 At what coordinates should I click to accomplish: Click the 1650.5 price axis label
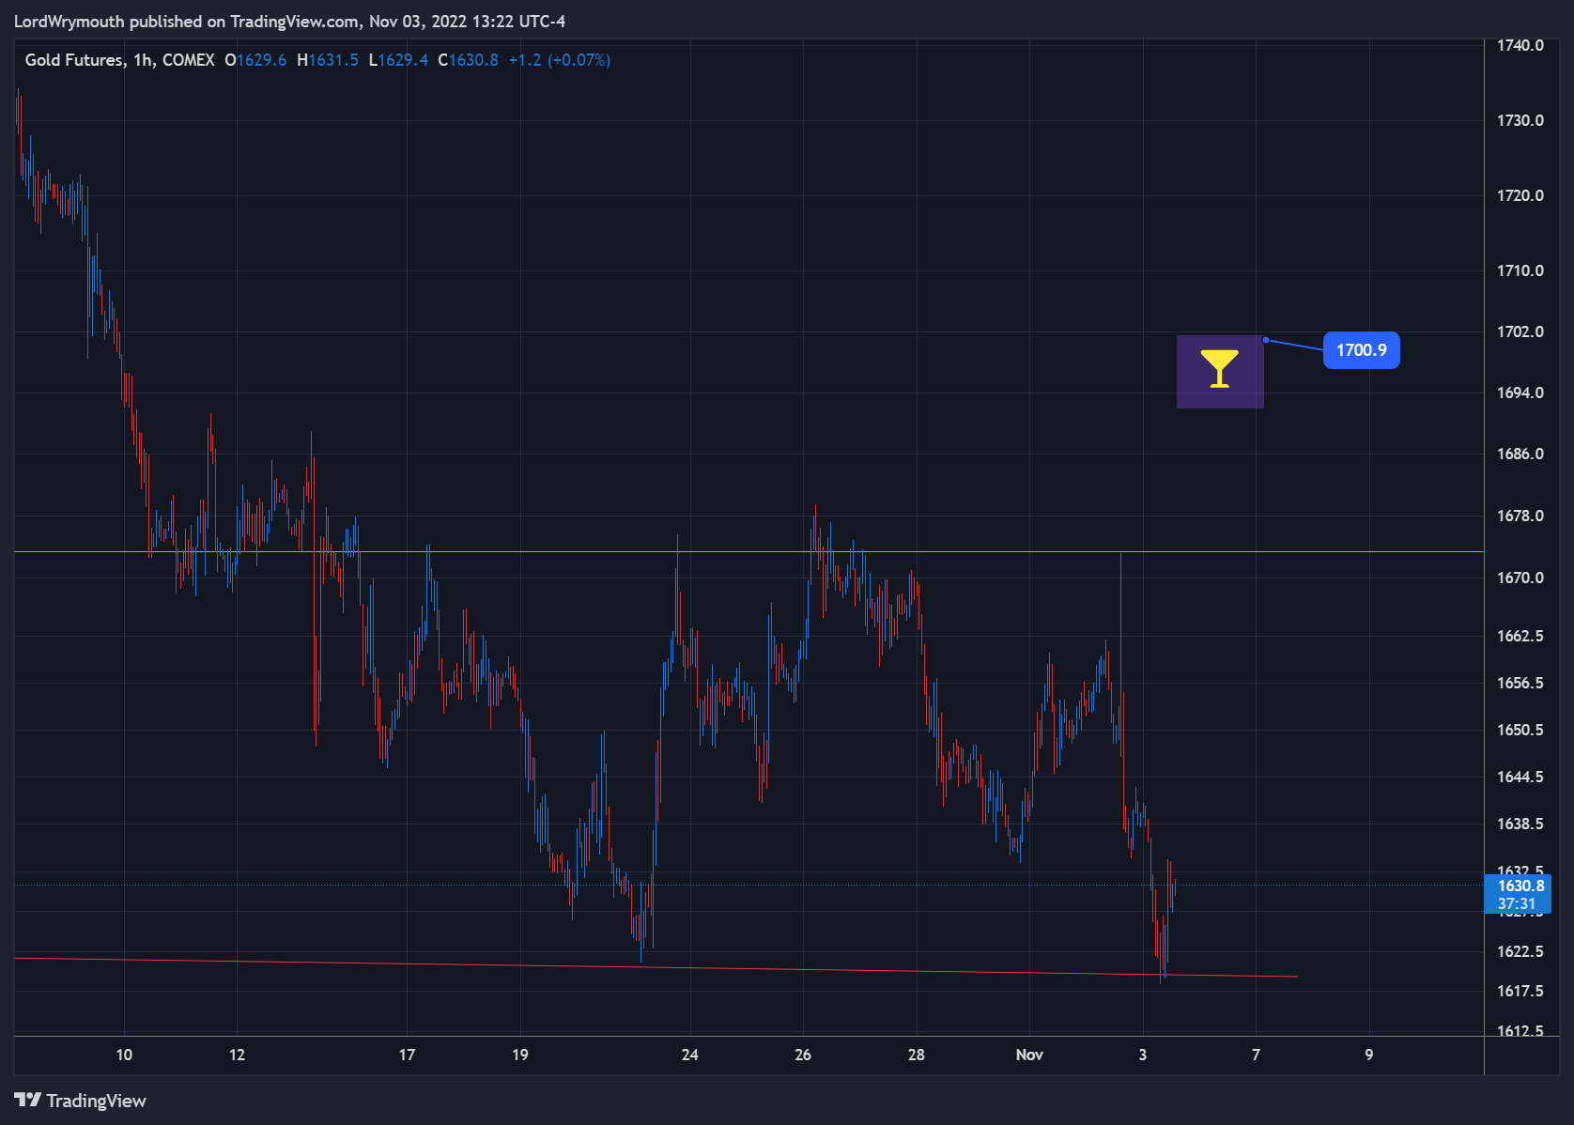1520,730
